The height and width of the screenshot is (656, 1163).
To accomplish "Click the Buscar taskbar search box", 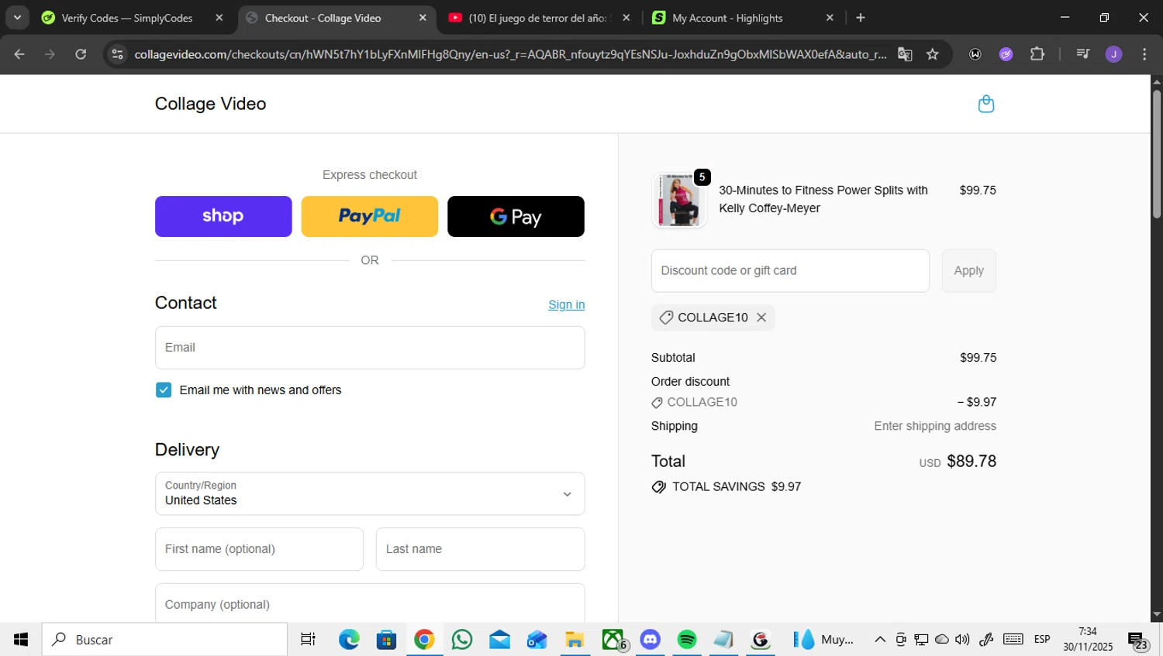I will 164,640.
